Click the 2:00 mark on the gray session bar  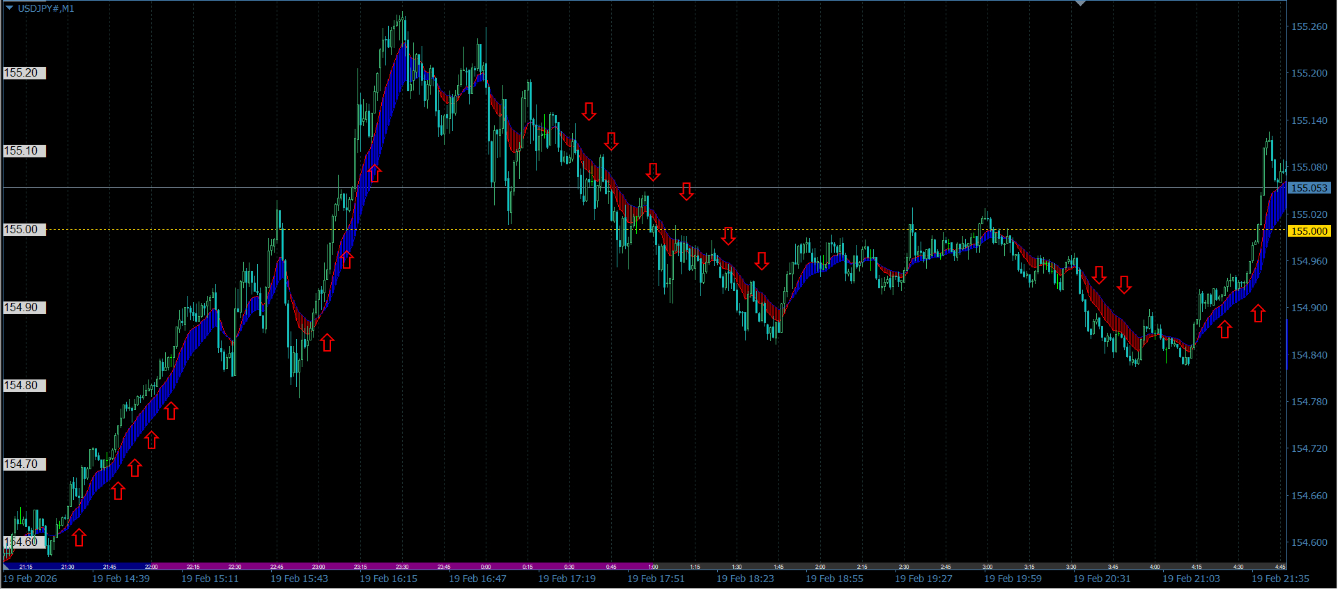tap(820, 567)
